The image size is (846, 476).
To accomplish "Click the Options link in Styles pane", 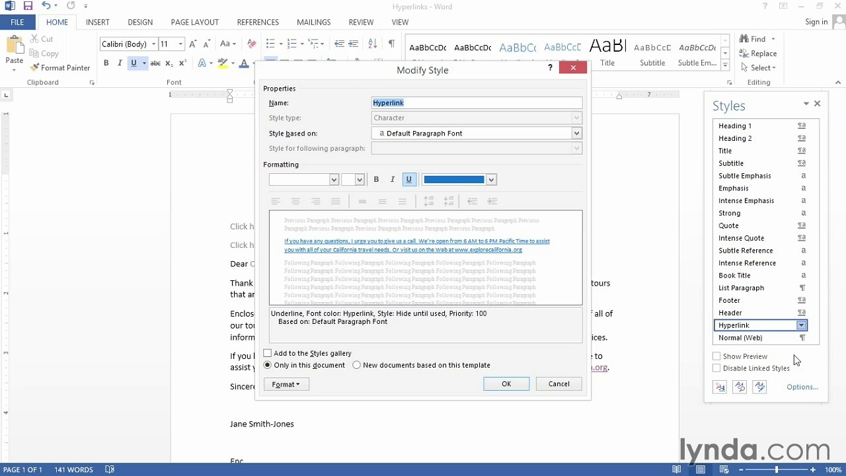I will click(802, 387).
